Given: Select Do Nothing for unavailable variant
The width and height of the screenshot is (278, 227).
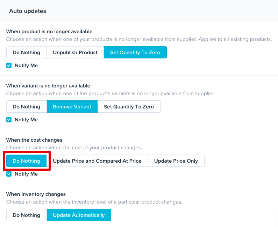Looking at the screenshot, I should point(26,107).
